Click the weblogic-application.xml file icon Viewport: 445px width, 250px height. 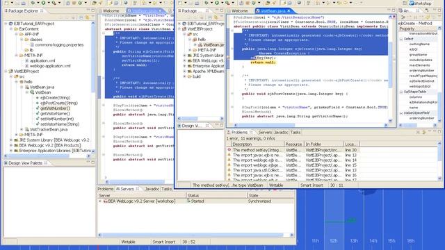point(26,66)
